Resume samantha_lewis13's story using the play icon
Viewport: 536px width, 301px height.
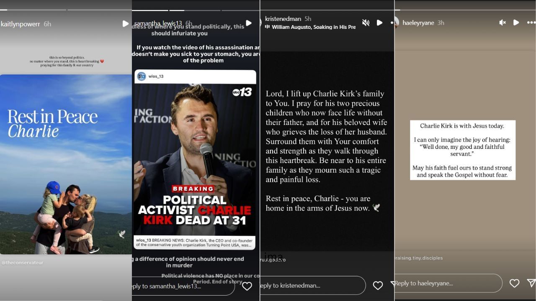coord(249,23)
